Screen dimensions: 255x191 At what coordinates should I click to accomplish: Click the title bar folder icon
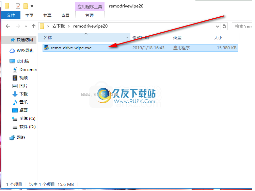pos(7,6)
